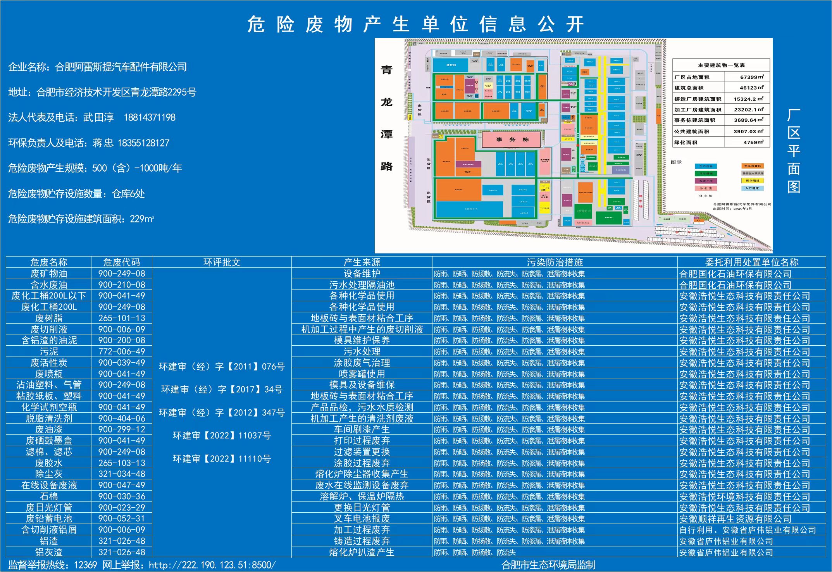Click the green 叉车通道 legend swatch
Image resolution: width=832 pixels, height=572 pixels.
pyautogui.click(x=706, y=174)
